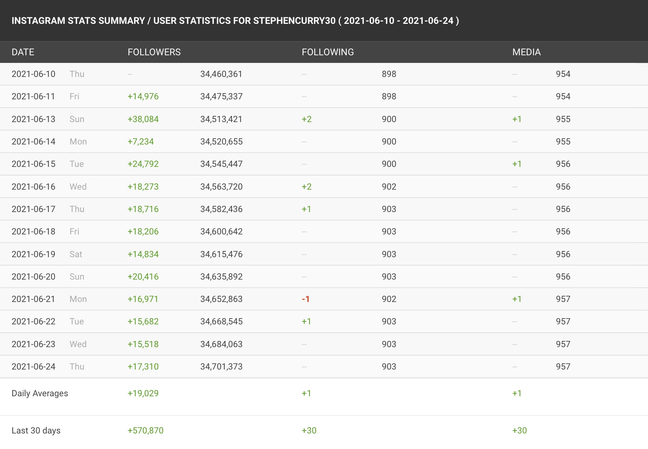Image resolution: width=648 pixels, height=449 pixels.
Task: Click the +20,416 follower gain value
Action: [143, 277]
